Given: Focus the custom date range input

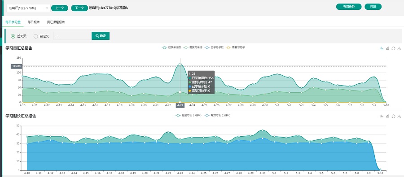Looking at the screenshot, I should click(x=72, y=36).
